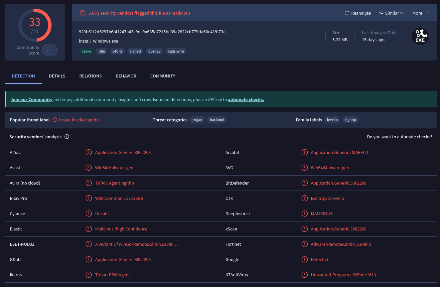Click the alert icon in Fortinet row
440x287 pixels.
point(304,244)
